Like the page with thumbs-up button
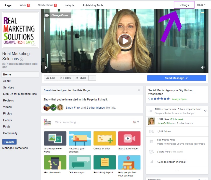The height and width of the screenshot is (180, 211). coord(51,78)
